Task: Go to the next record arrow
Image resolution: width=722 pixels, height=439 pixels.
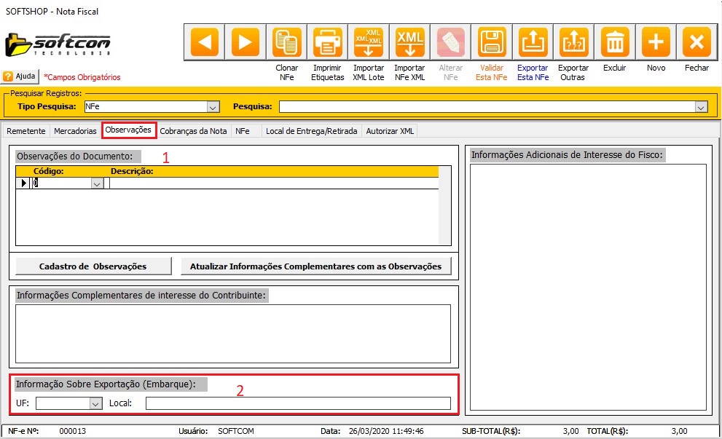Action: (x=246, y=42)
